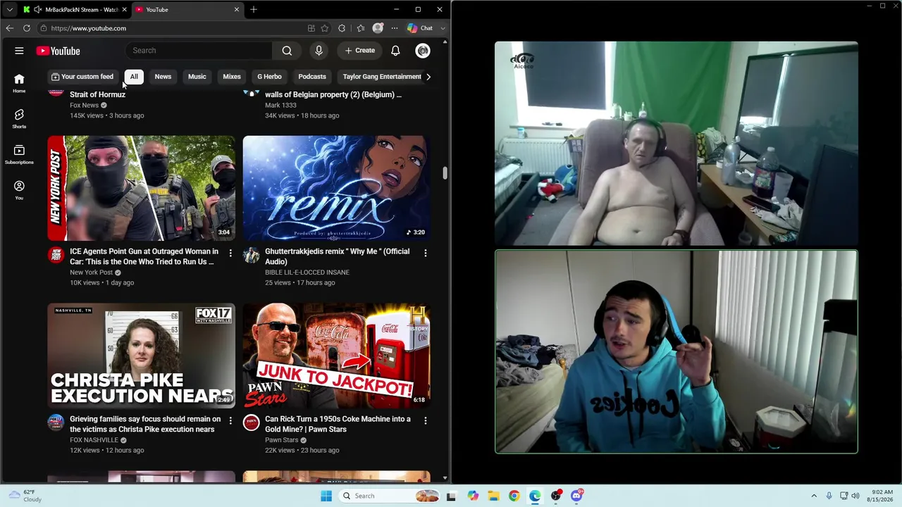Expand the Copilot Chat dropdown arrow
The image size is (902, 507).
point(443,28)
